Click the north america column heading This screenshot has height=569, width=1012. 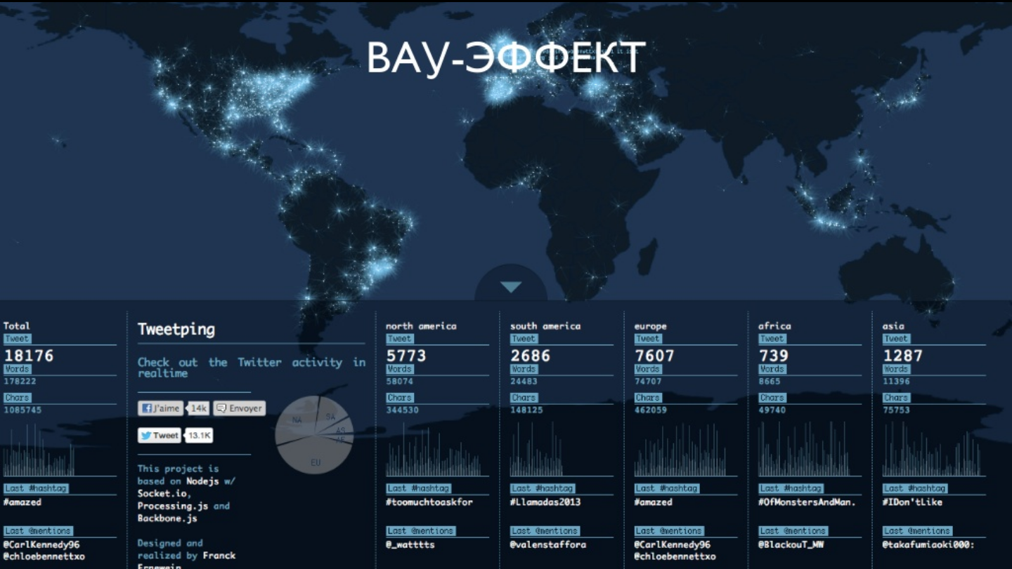click(x=421, y=326)
